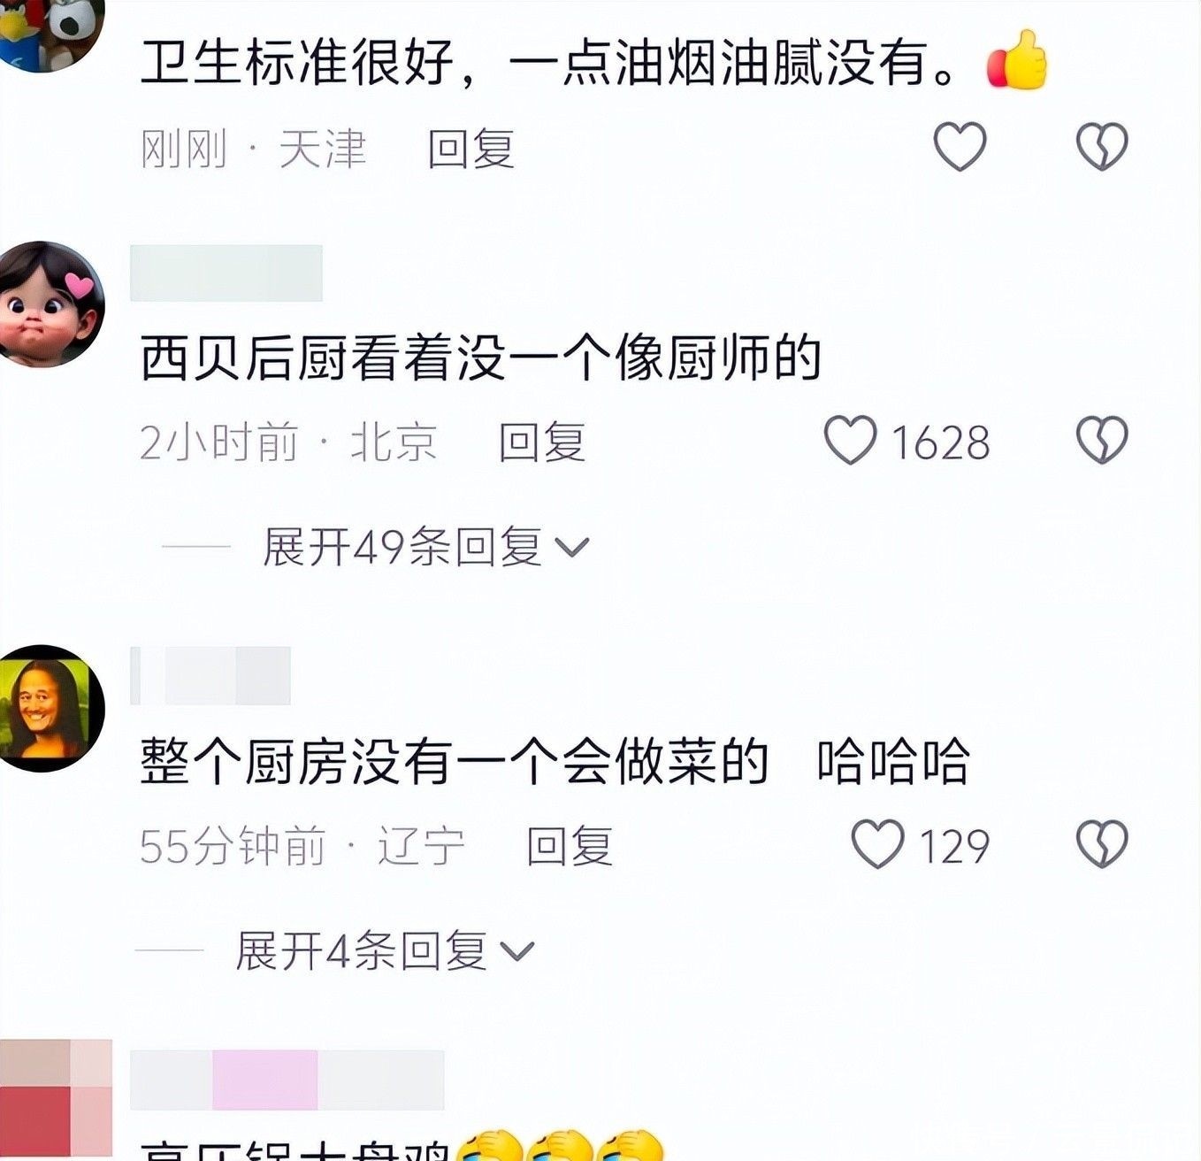Viewport: 1201px width, 1161px height.
Task: Like the Tianjin comment with heart icon
Action: 960,147
